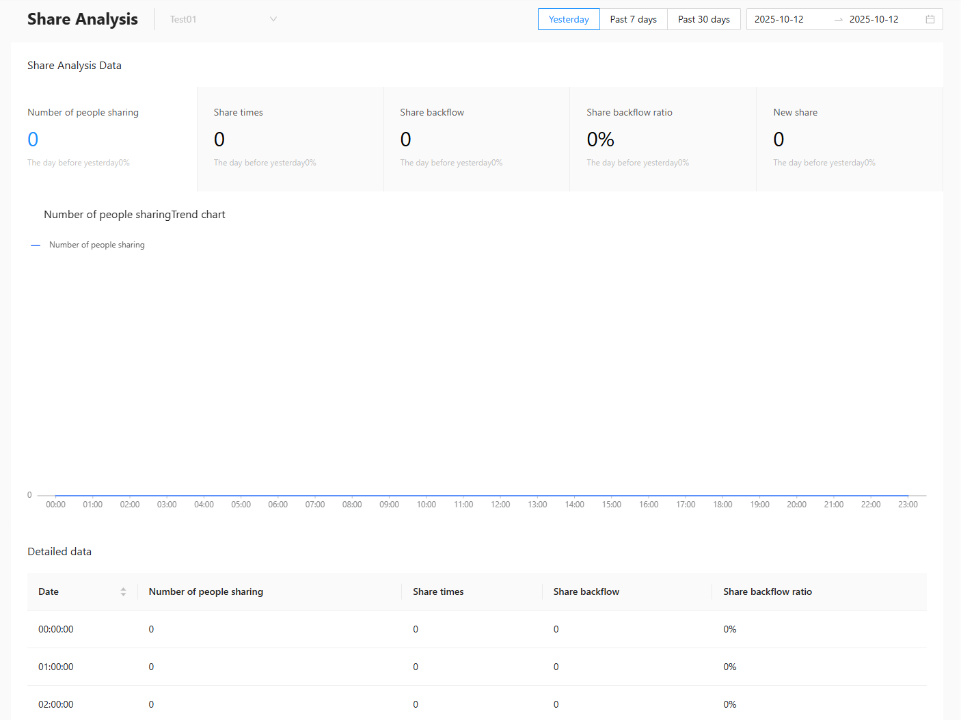
Task: Select the Number of people sharing card
Action: [x=104, y=139]
